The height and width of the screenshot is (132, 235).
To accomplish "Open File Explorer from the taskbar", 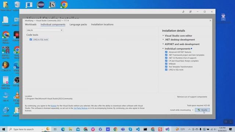I will [70, 129].
